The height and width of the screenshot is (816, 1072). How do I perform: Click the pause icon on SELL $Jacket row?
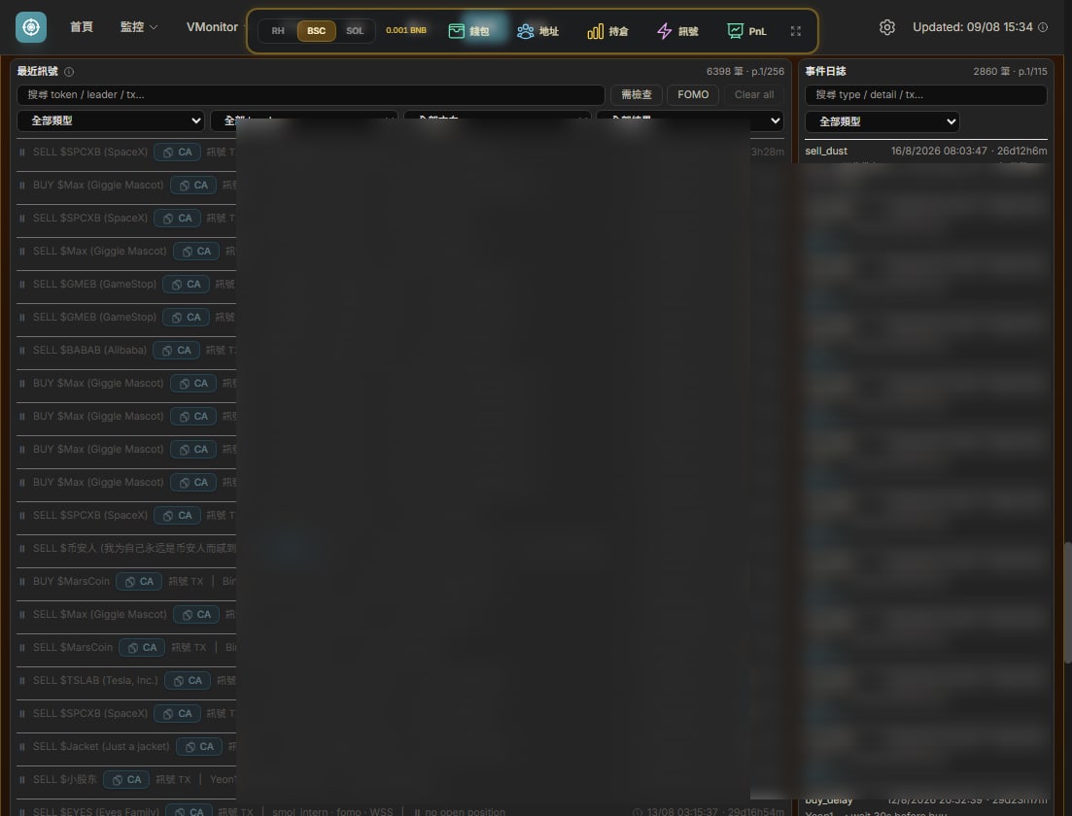coord(22,747)
